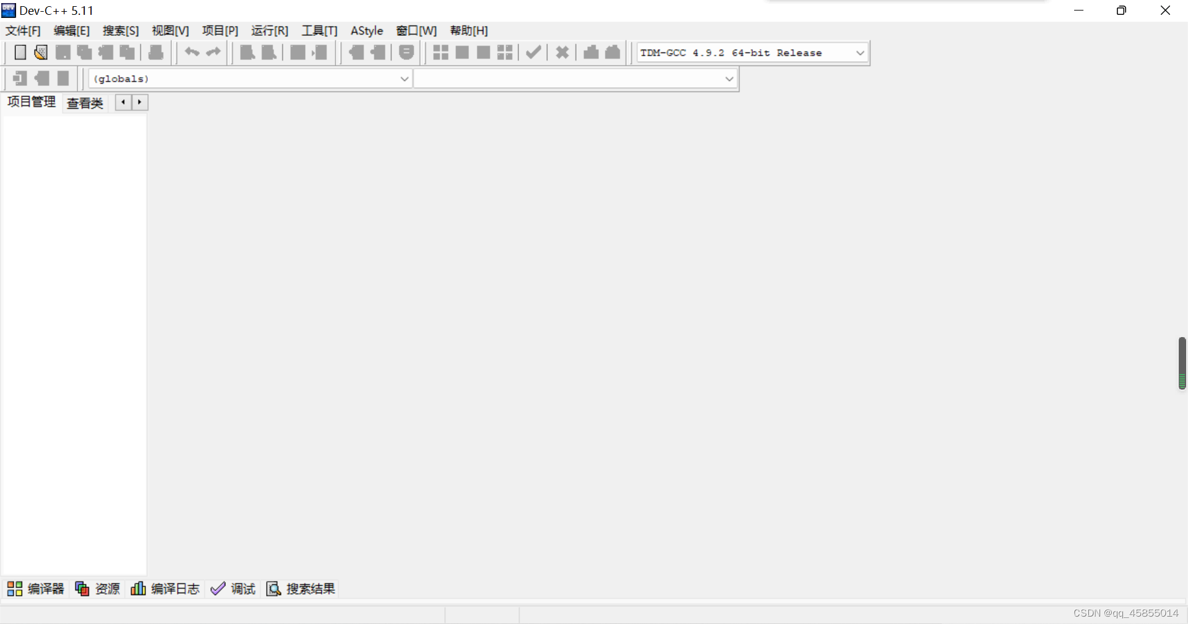Redo the last action

(213, 53)
